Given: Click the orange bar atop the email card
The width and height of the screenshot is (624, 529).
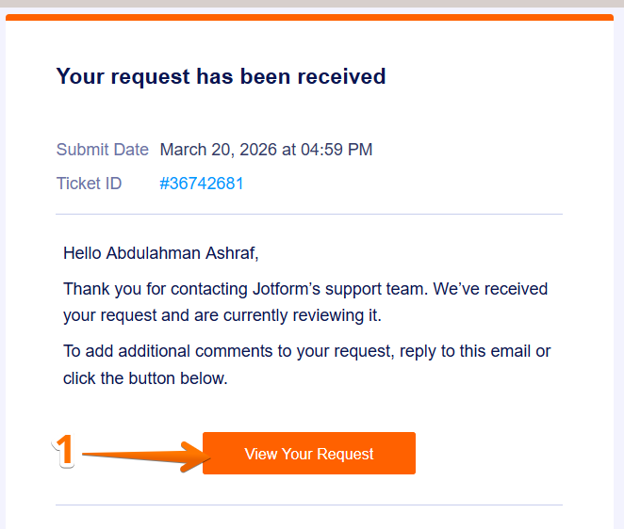Looking at the screenshot, I should pos(309,17).
